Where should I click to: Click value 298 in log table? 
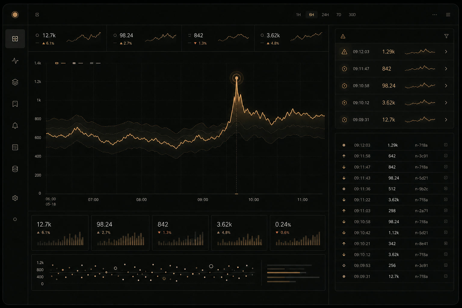(x=392, y=211)
